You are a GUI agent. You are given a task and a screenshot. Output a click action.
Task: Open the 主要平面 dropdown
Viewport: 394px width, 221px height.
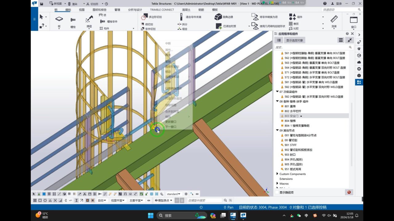(136, 200)
